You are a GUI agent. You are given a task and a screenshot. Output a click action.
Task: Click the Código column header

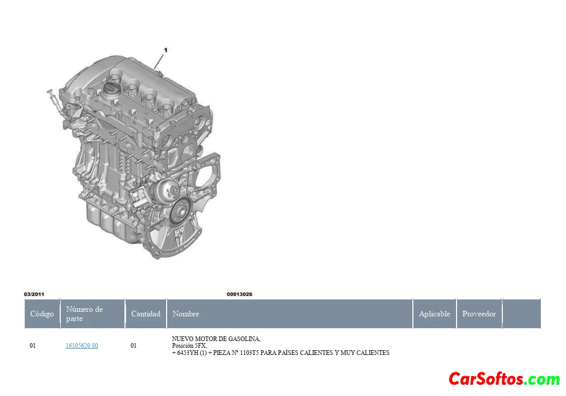[42, 314]
